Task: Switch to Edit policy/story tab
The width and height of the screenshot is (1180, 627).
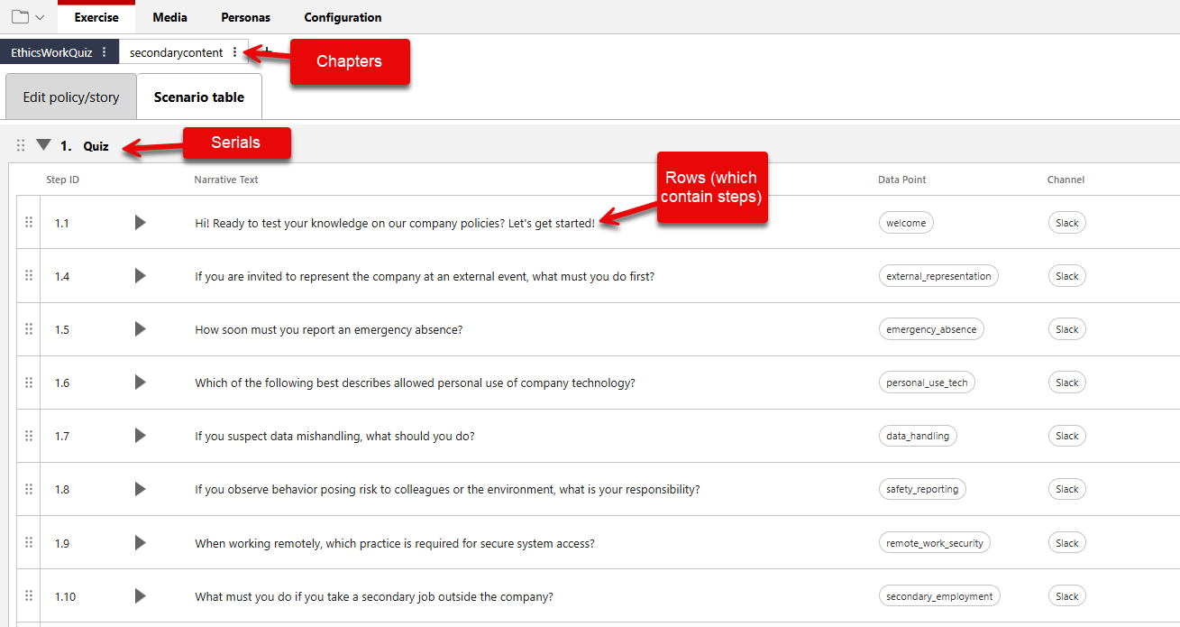Action: (71, 97)
